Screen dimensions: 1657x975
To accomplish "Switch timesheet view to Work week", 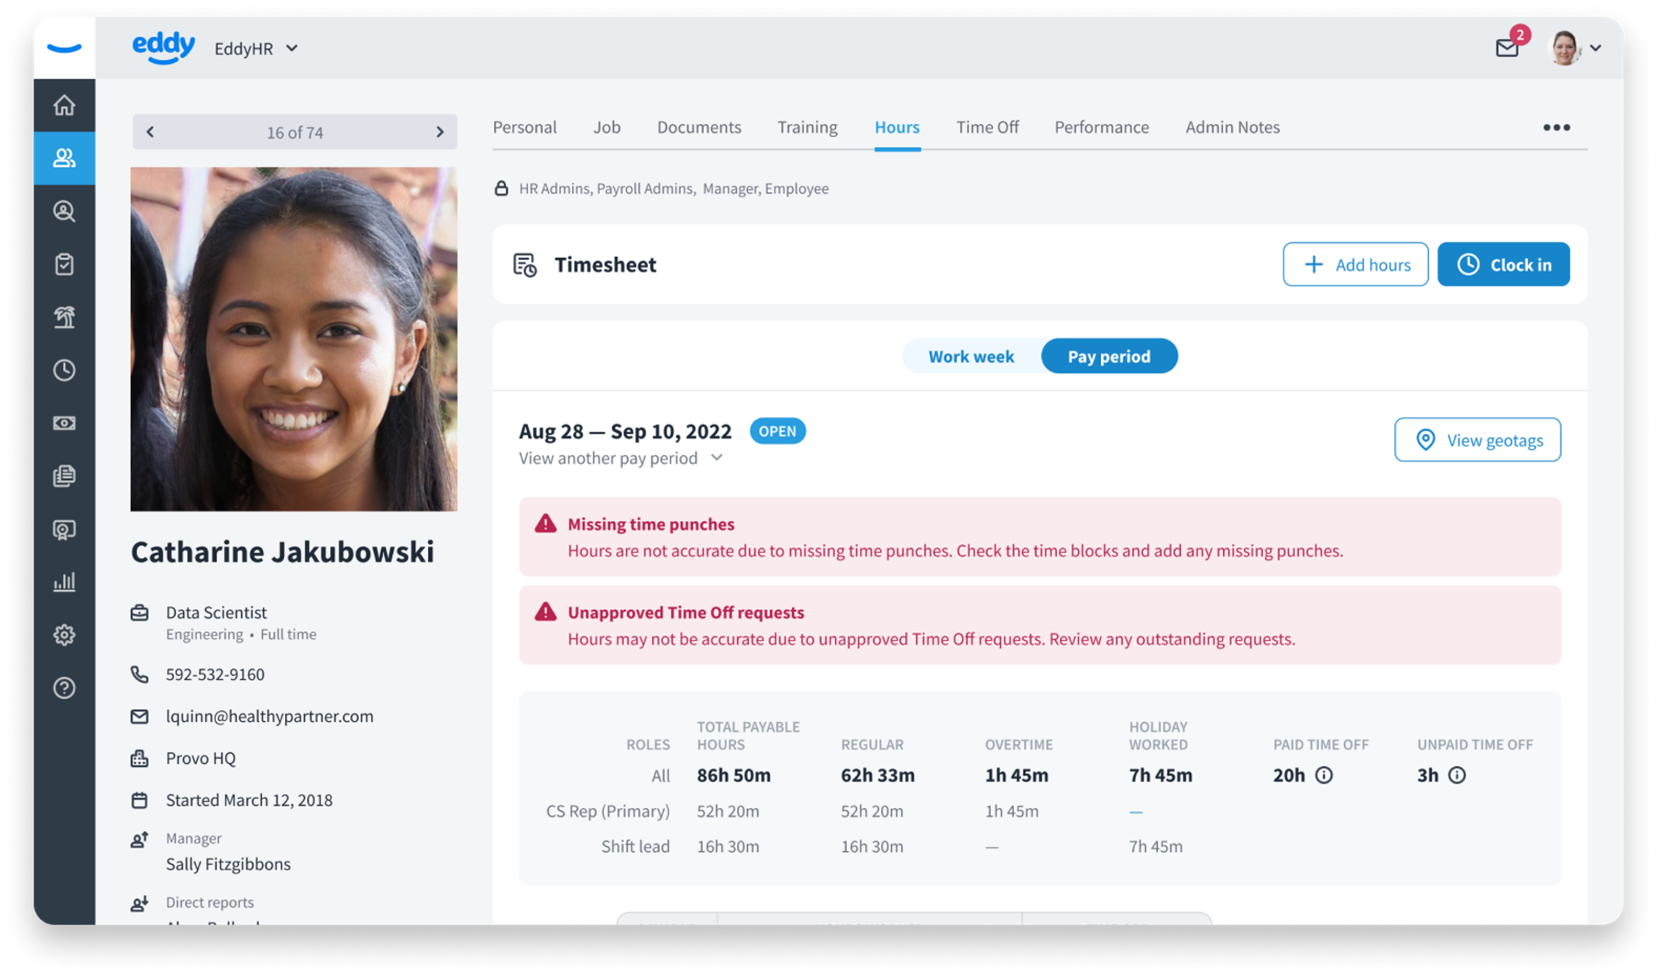I will click(971, 357).
